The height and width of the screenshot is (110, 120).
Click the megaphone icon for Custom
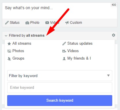(67, 23)
